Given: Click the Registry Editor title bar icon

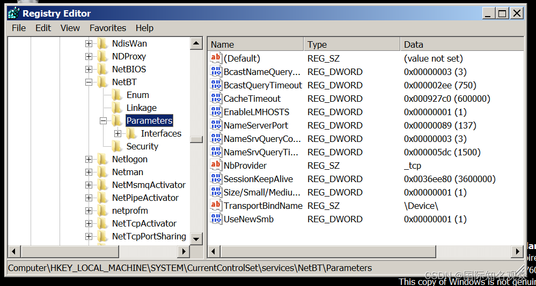Looking at the screenshot, I should click(13, 13).
